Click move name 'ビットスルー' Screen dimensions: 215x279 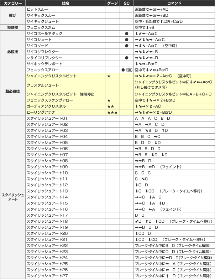[x=37, y=9]
